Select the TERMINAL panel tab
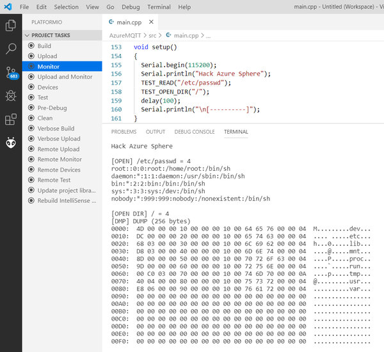384x352 pixels. click(x=236, y=132)
